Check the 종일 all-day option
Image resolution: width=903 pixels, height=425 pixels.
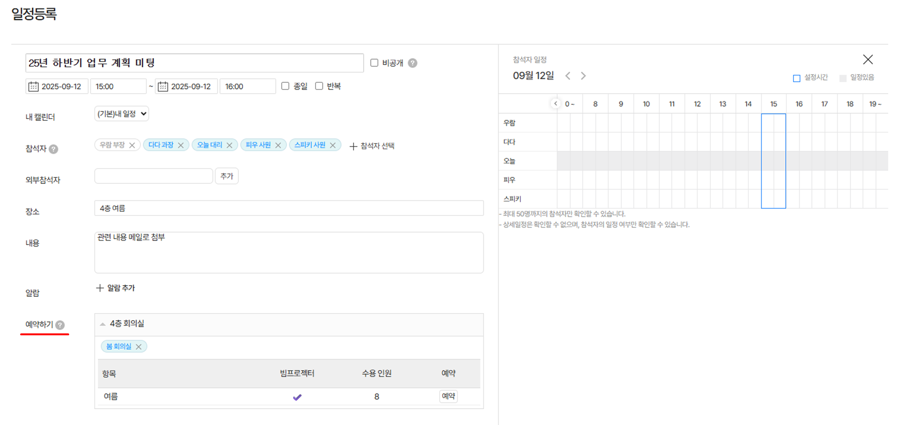285,86
